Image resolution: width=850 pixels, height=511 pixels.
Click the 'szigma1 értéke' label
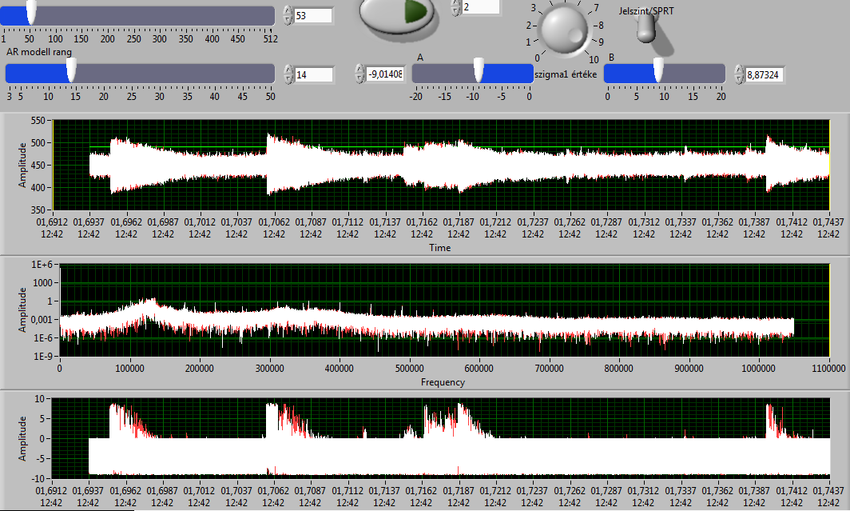click(566, 74)
